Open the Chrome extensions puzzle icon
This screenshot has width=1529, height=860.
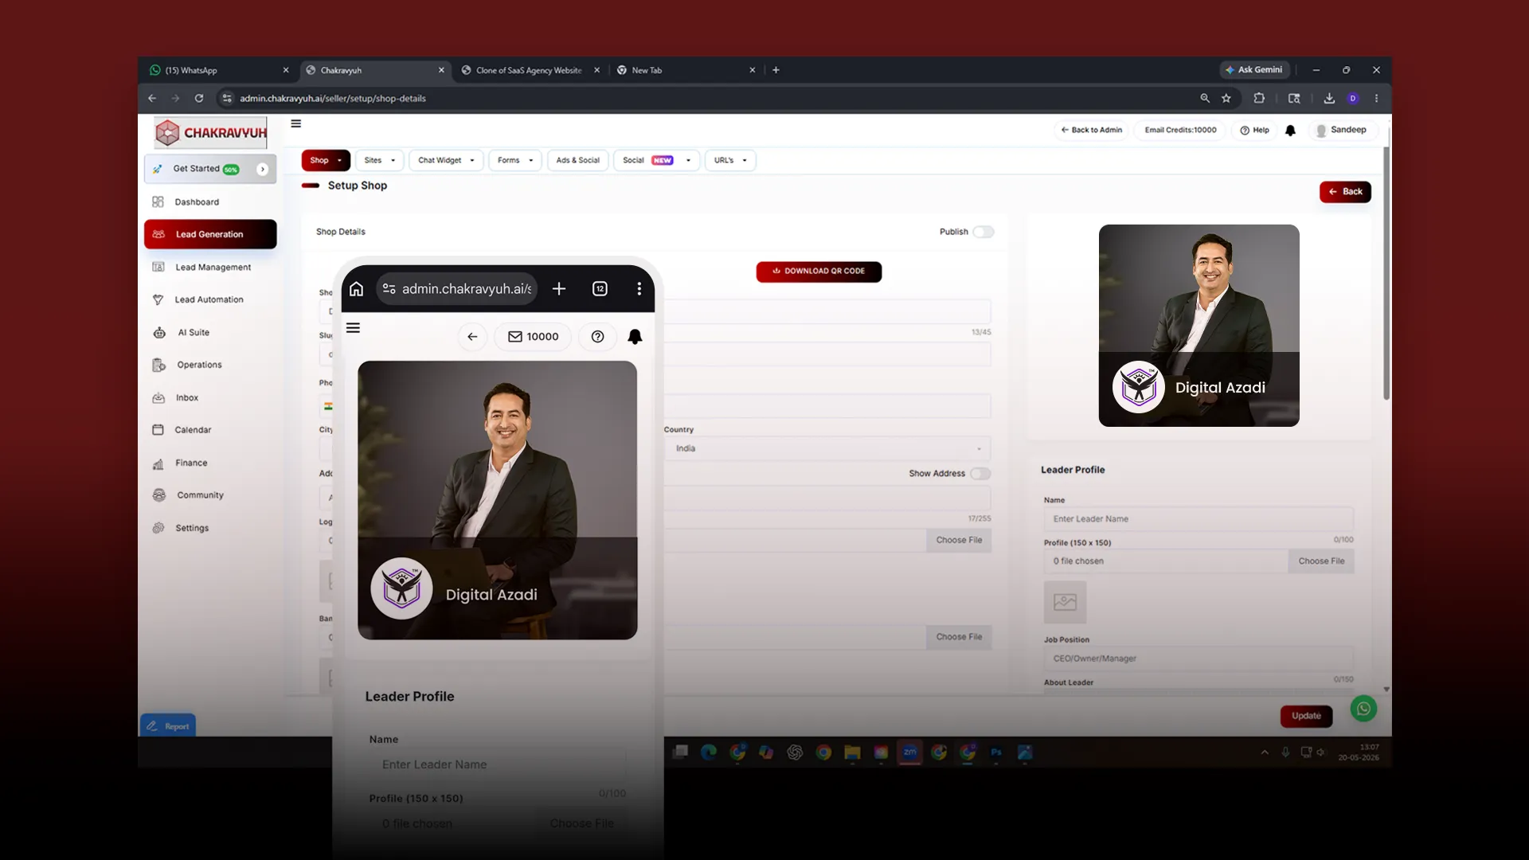(x=1259, y=99)
